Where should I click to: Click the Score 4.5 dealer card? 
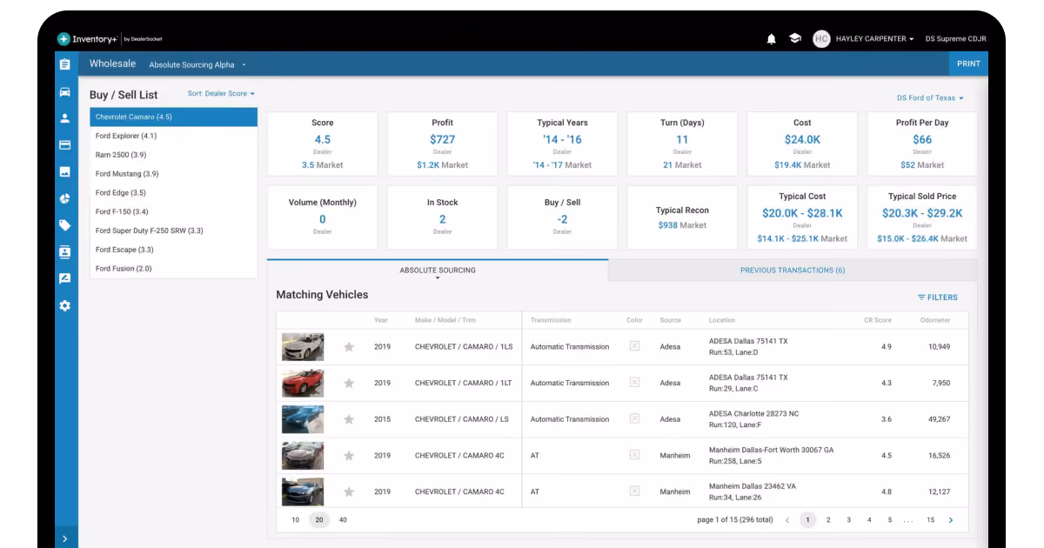pyautogui.click(x=322, y=144)
